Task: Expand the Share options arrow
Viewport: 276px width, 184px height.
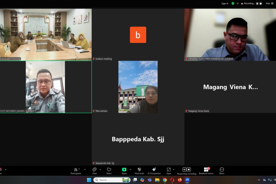Action: click(x=131, y=170)
